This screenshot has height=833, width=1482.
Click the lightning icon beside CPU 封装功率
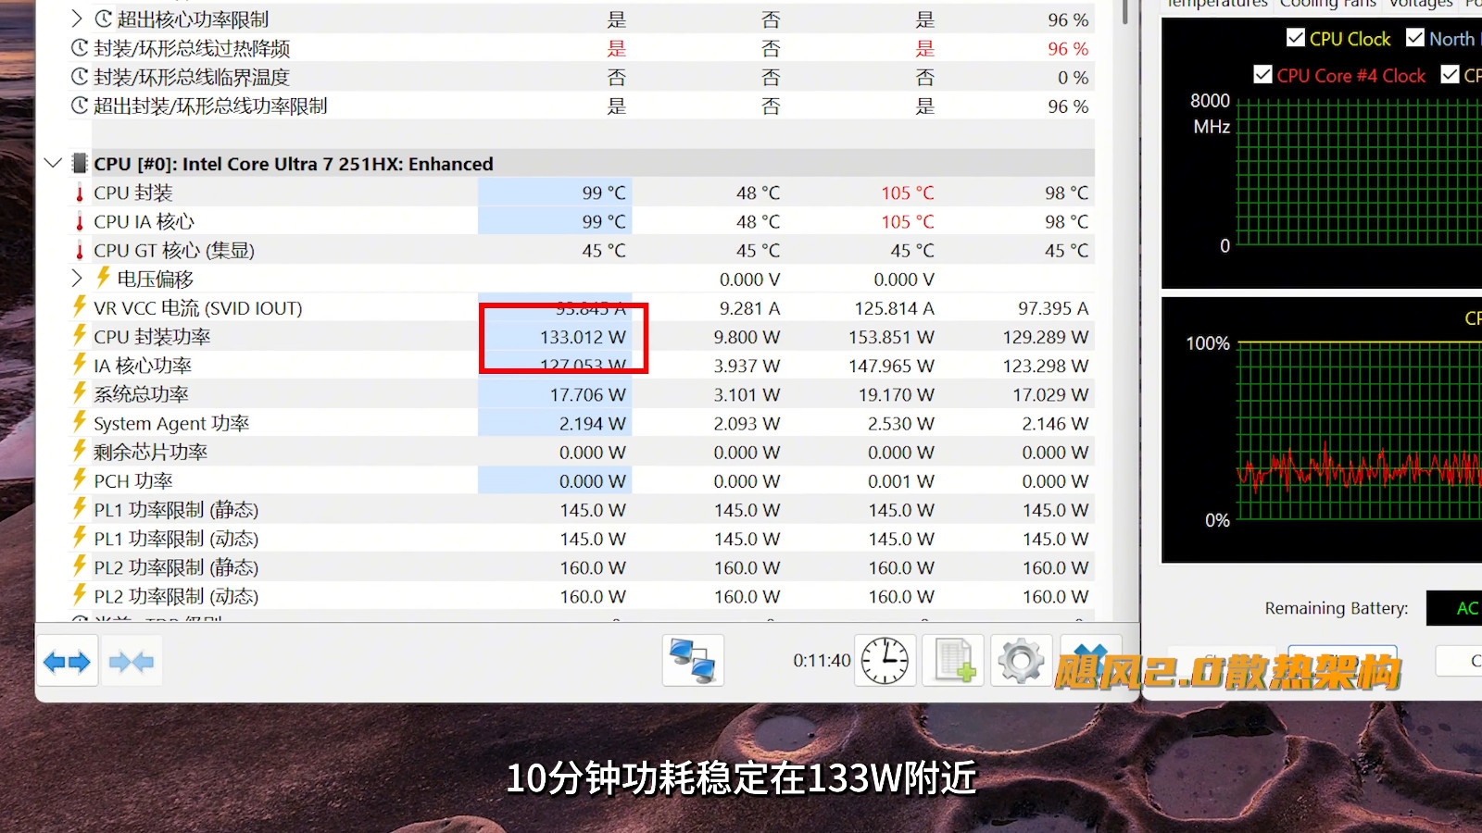pyautogui.click(x=80, y=336)
